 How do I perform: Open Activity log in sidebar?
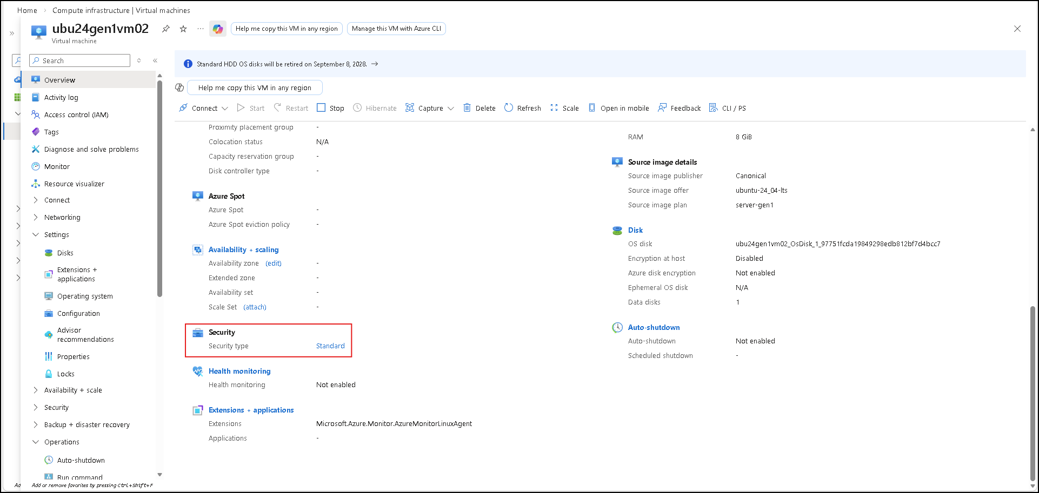coord(61,98)
